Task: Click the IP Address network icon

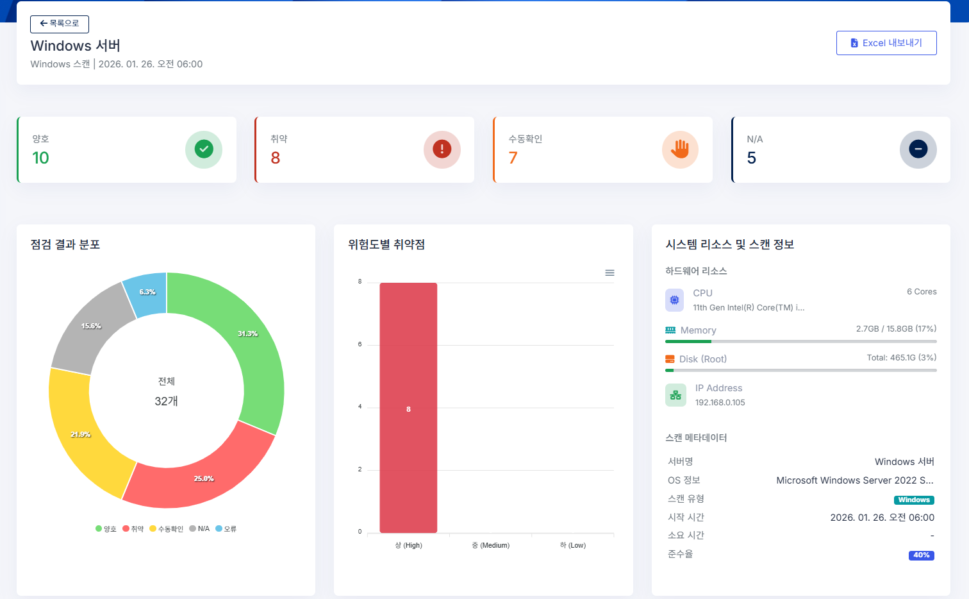Action: pyautogui.click(x=675, y=394)
